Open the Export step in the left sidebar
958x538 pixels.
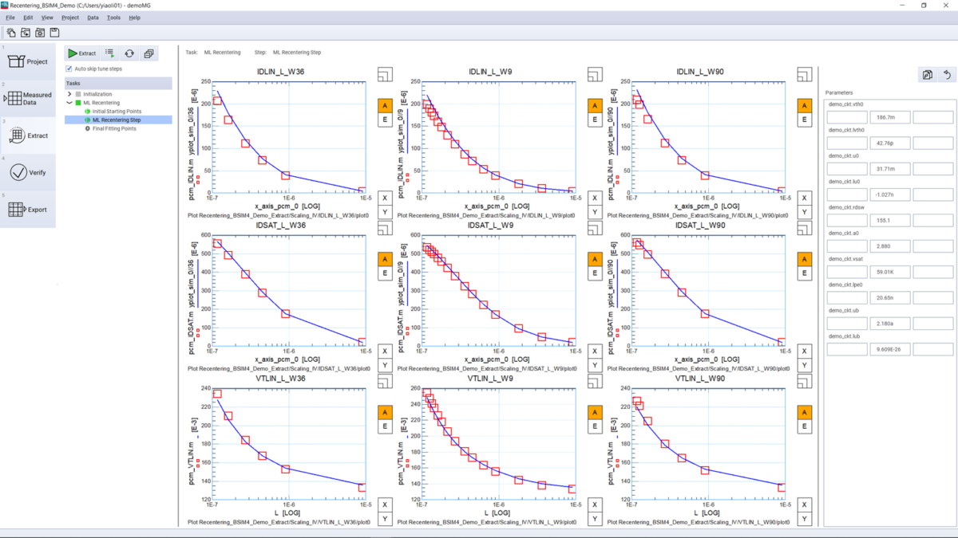[28, 210]
